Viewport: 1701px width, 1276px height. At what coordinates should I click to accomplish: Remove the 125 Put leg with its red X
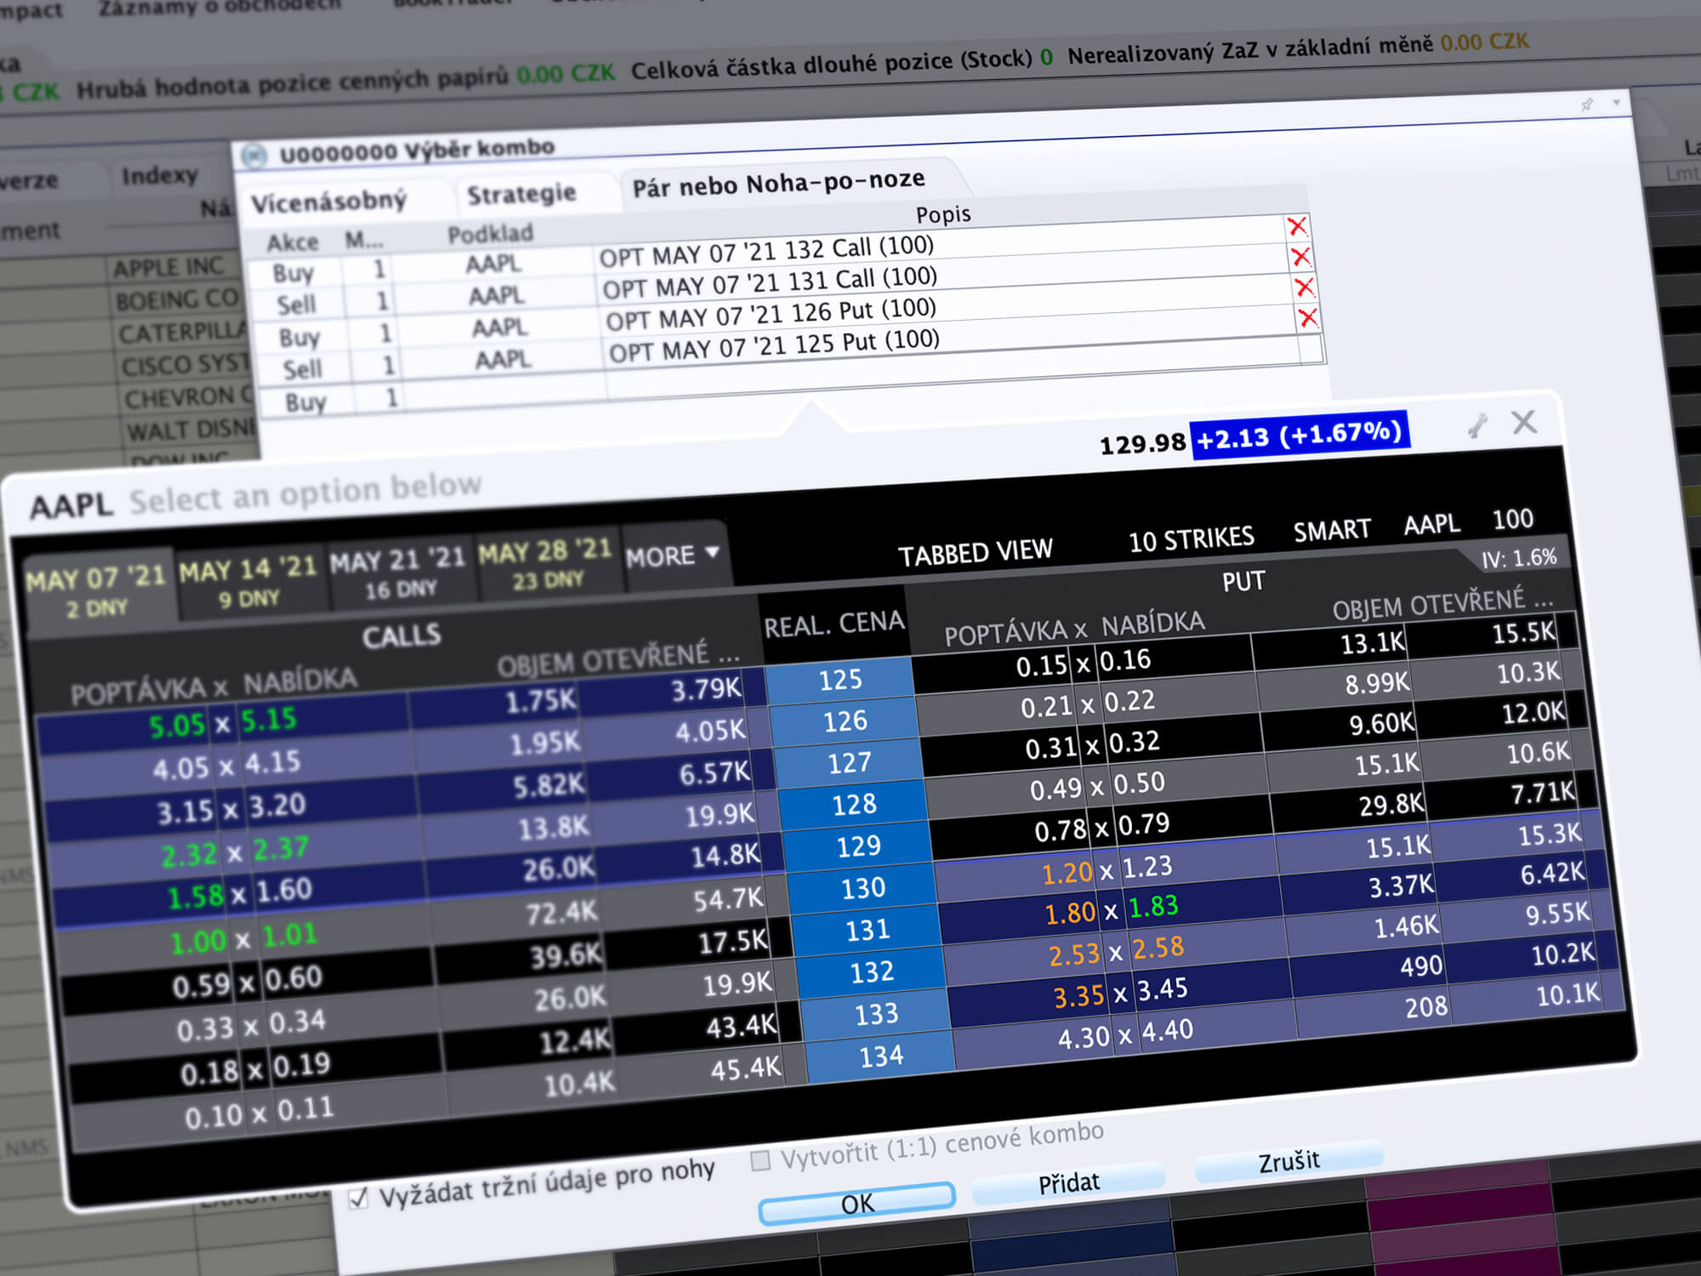click(x=1308, y=318)
